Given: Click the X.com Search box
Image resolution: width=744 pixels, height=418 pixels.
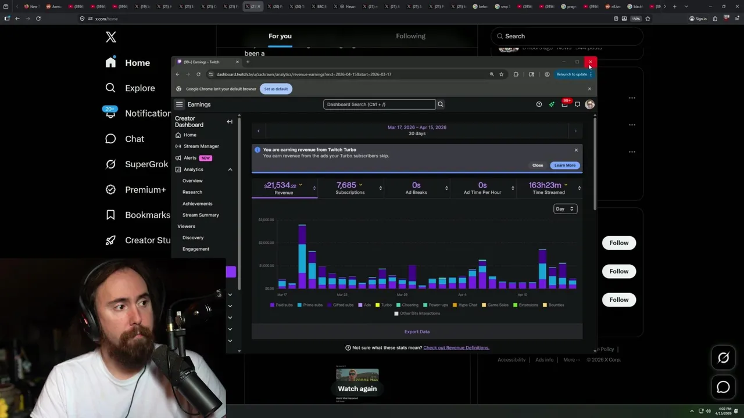Looking at the screenshot, I should tap(567, 36).
